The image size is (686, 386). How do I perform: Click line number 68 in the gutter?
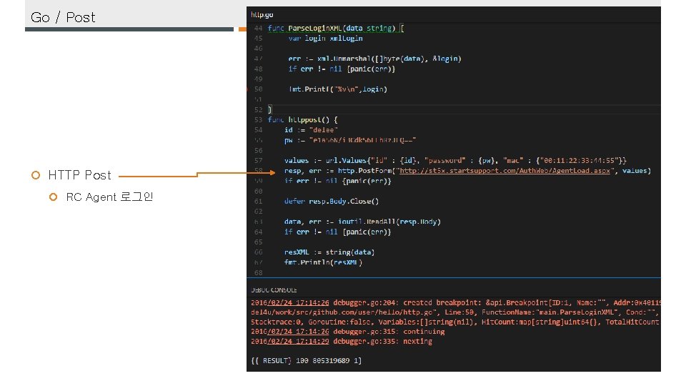coord(258,272)
